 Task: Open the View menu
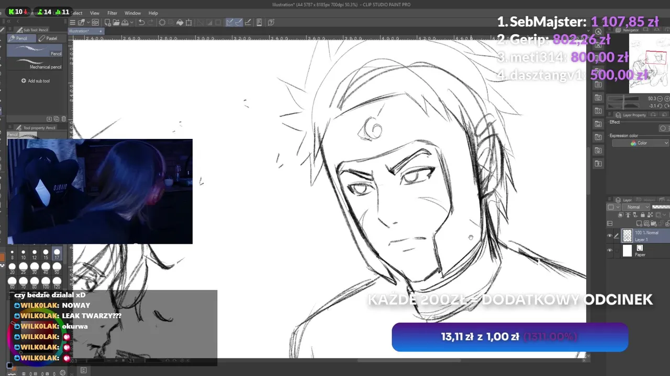click(95, 13)
